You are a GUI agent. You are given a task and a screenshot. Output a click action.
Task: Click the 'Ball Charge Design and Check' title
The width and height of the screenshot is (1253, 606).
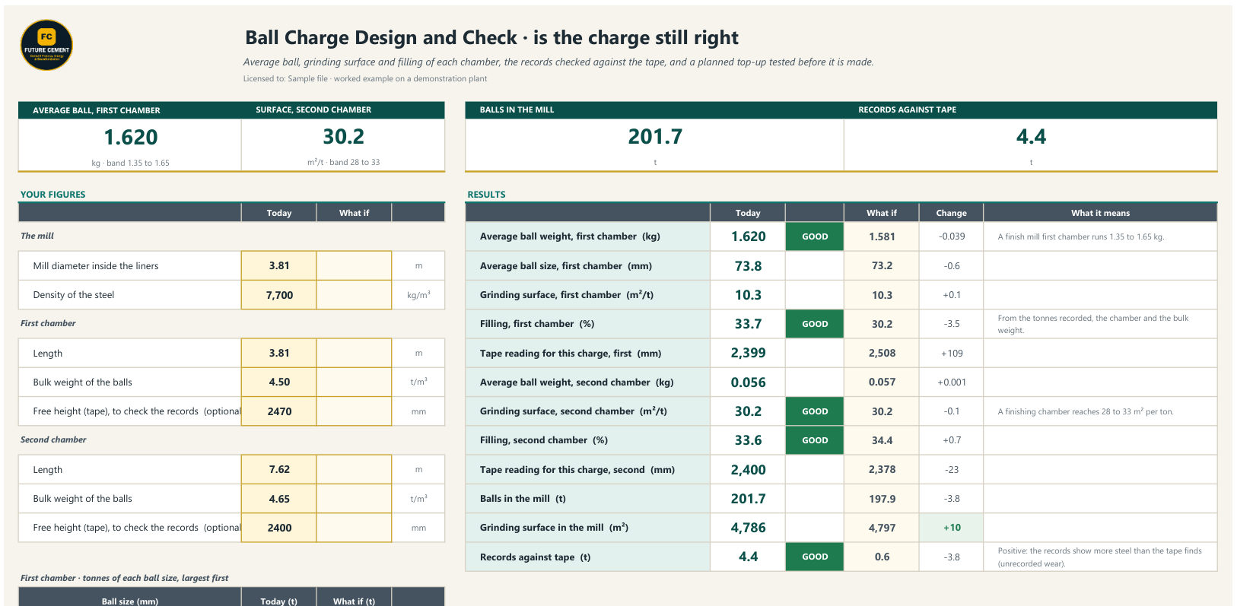click(491, 38)
